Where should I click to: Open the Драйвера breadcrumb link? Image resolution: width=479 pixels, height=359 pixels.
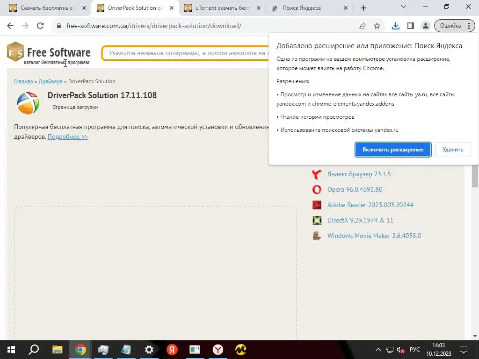[51, 81]
